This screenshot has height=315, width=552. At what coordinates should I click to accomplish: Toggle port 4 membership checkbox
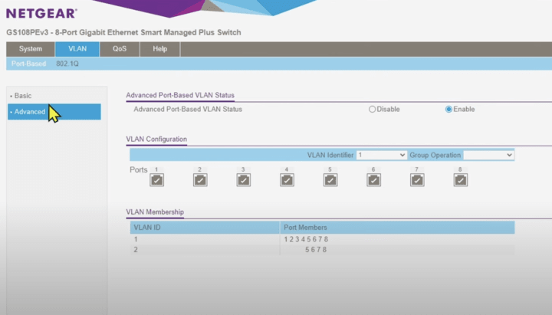(x=287, y=180)
